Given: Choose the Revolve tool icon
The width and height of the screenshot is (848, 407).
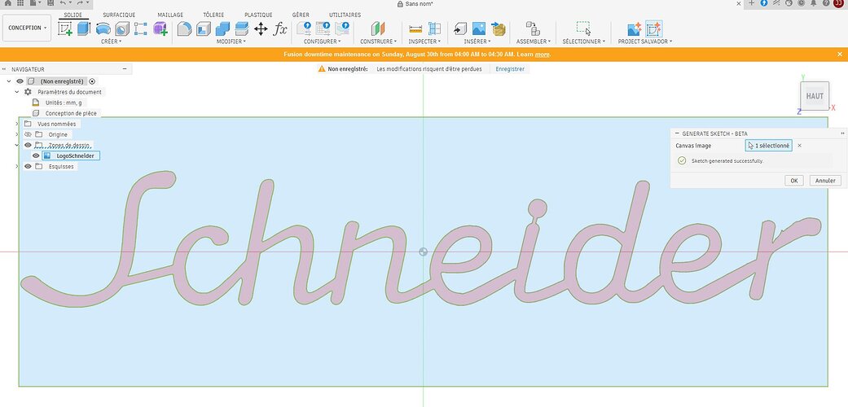Looking at the screenshot, I should (103, 28).
